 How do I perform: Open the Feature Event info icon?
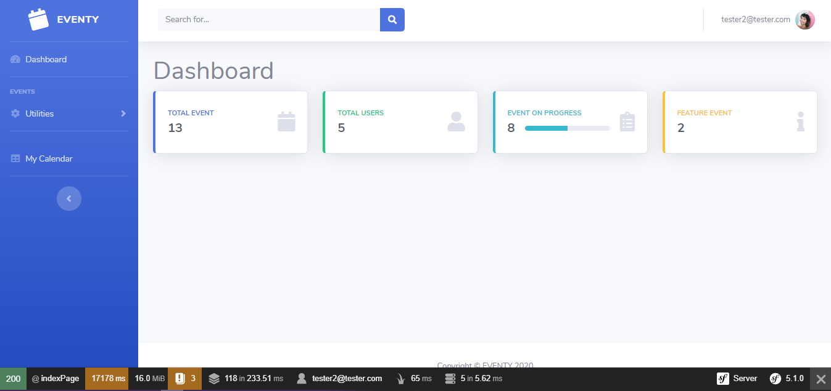[800, 122]
